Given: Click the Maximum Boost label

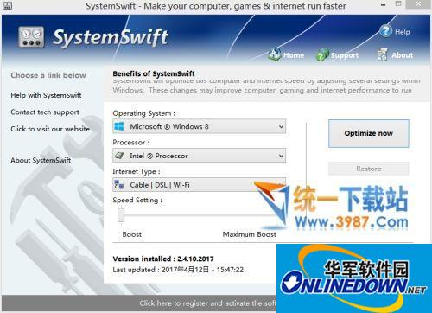Looking at the screenshot, I should click(250, 234).
